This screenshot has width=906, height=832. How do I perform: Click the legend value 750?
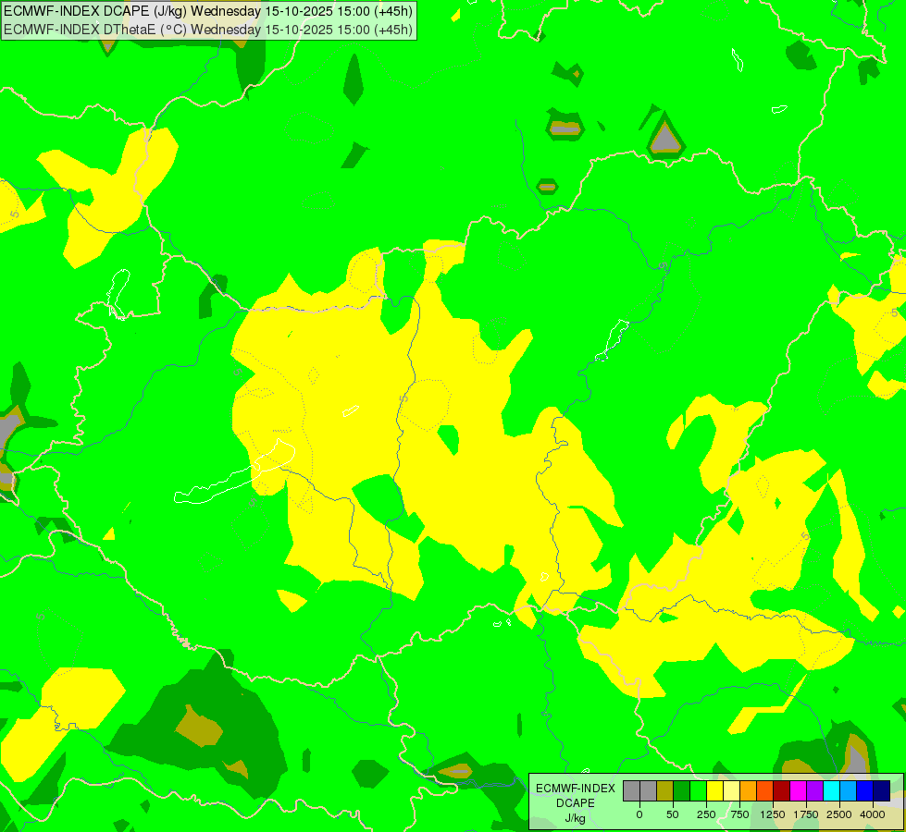point(739,814)
